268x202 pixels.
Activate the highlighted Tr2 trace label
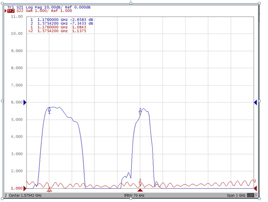11,11
